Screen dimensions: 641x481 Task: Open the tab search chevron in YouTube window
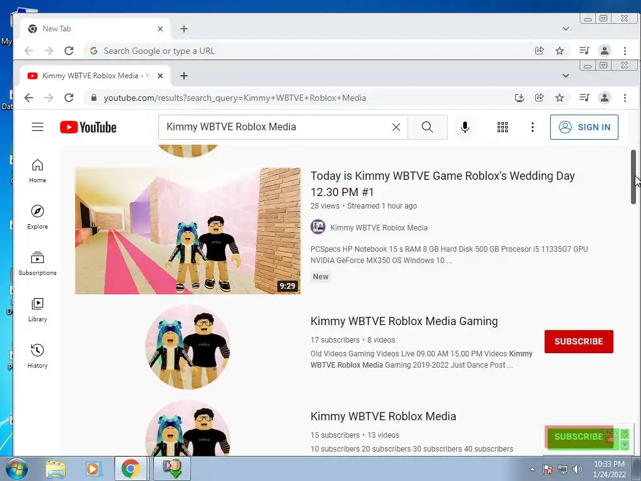tap(566, 76)
